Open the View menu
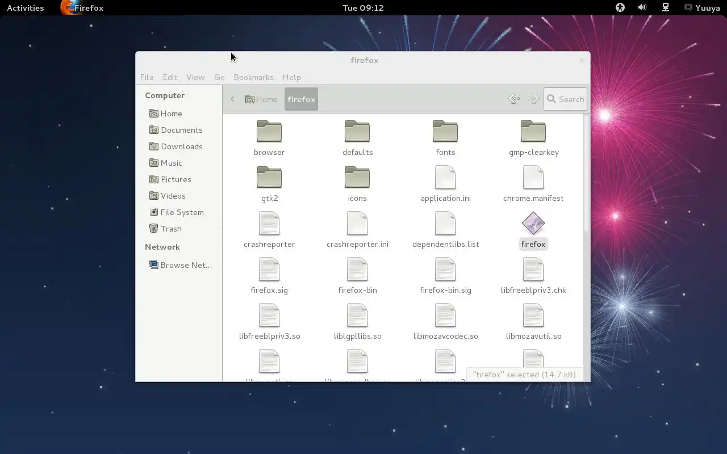This screenshot has width=727, height=454. tap(195, 77)
